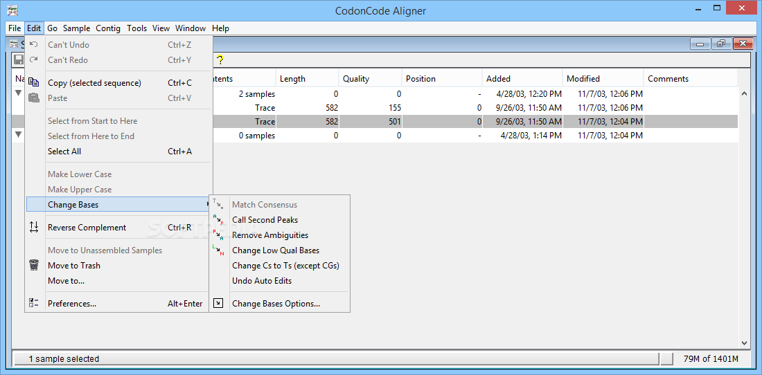Sort by the Modified column header

(x=603, y=79)
